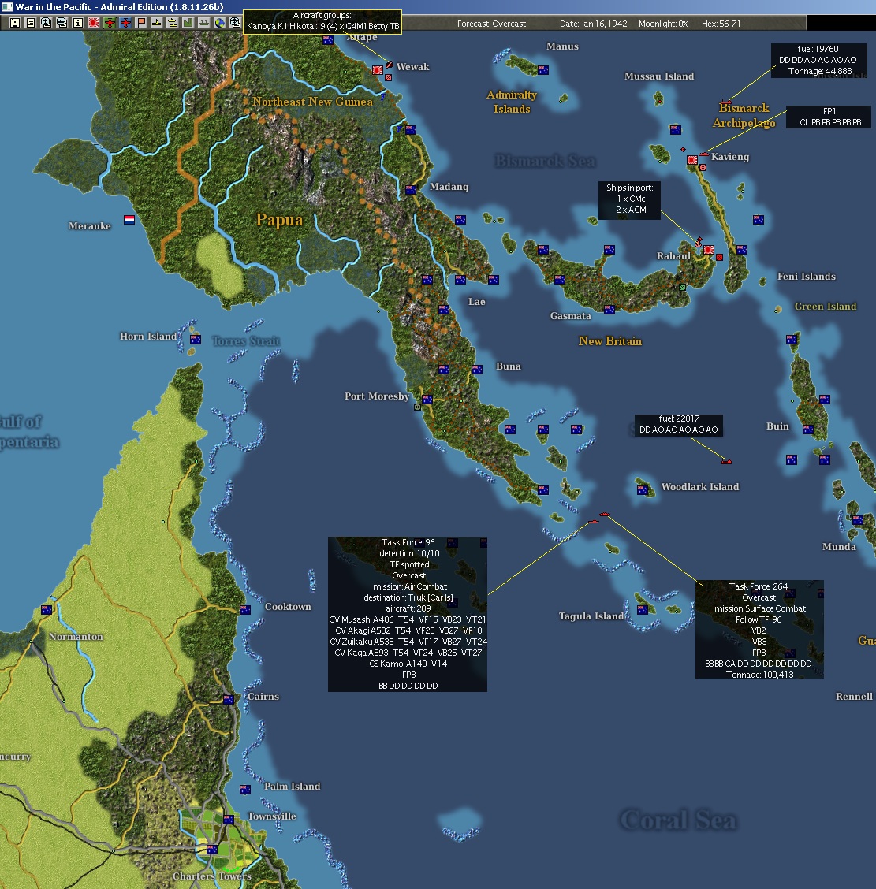Click the 'Ships in port' tooltip box

coord(629,199)
